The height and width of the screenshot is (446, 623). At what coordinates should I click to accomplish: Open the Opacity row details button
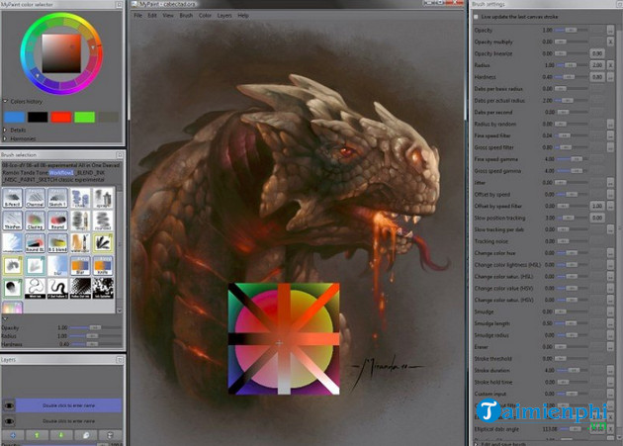tap(611, 30)
